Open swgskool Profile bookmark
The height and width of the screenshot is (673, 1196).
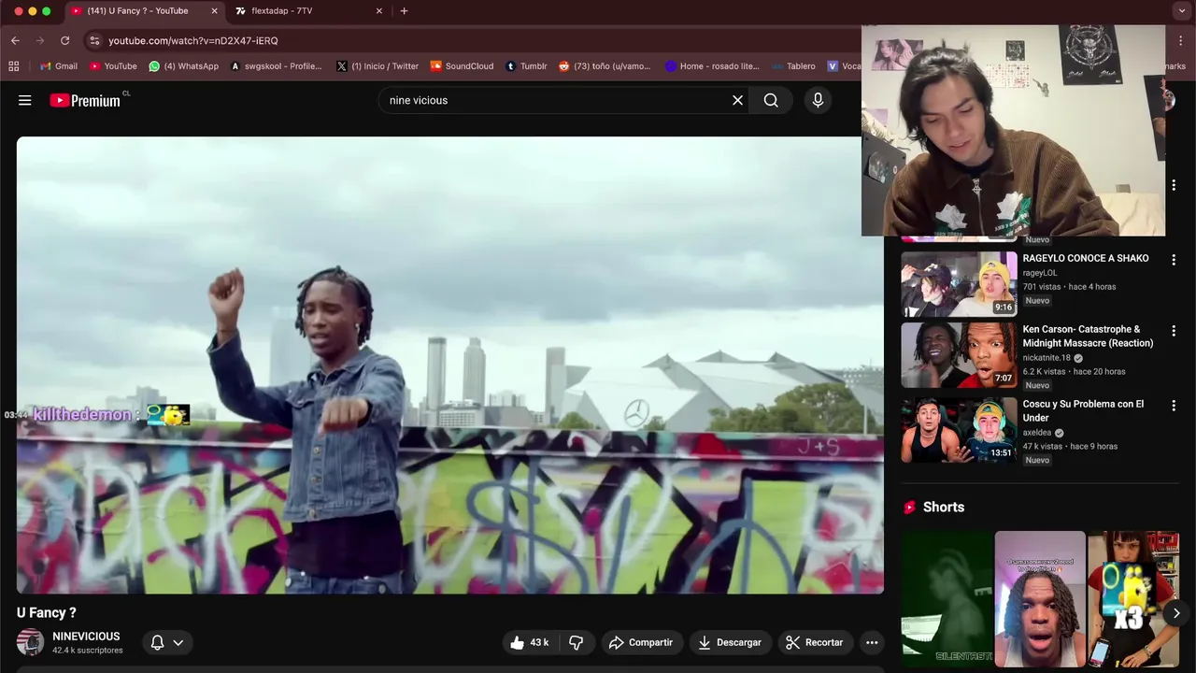[x=276, y=66]
